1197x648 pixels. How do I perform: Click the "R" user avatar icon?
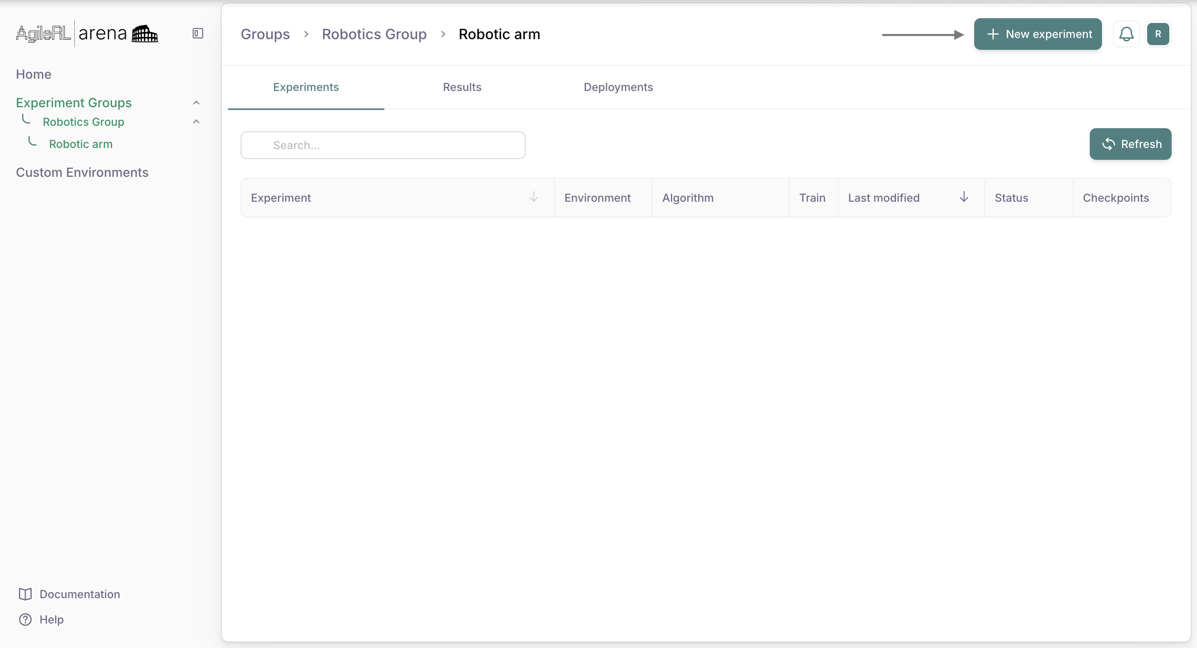tap(1159, 34)
